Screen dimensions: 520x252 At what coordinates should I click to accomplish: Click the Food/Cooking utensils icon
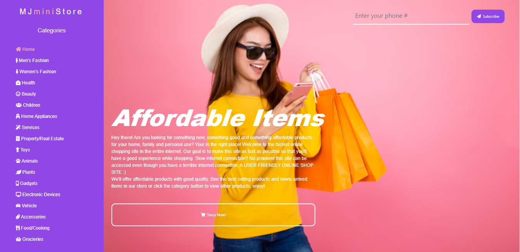(18, 228)
